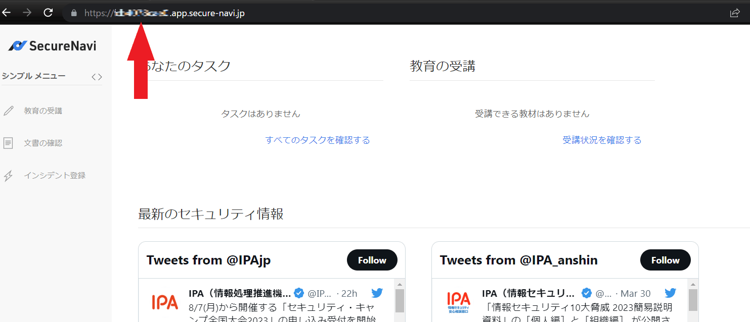Go back using the browser back arrow

[6, 13]
